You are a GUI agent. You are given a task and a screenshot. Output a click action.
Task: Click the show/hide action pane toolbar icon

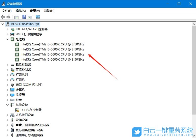coord(30,17)
